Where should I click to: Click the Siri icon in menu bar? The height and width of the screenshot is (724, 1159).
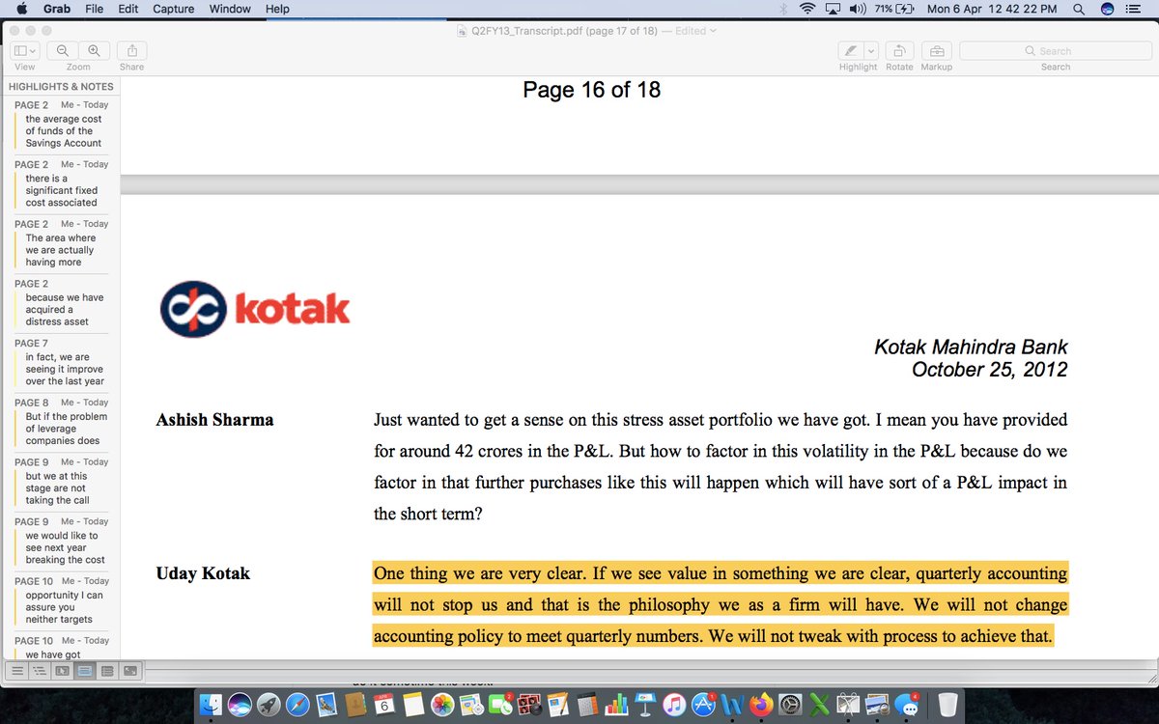pos(1108,9)
